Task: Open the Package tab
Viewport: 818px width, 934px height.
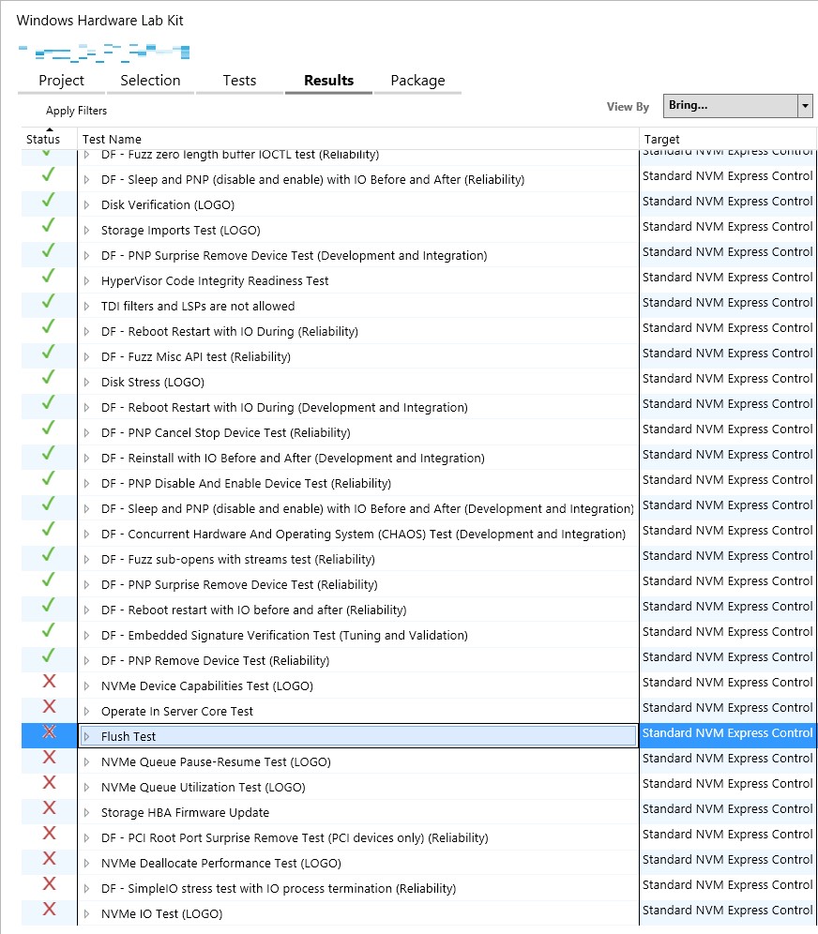Action: tap(417, 81)
